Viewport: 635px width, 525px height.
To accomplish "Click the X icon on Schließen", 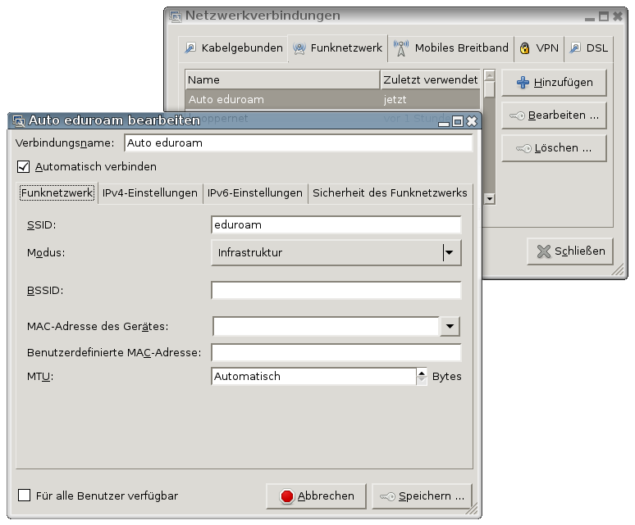I will pos(543,251).
